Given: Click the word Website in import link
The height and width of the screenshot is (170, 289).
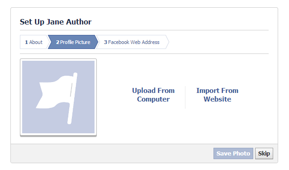Looking at the screenshot, I should (217, 99).
